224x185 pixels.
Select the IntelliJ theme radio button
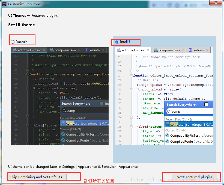(117, 42)
